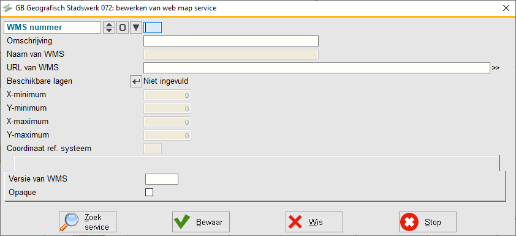Click the return-arrow icon for Beschikbare lagen
516x236 pixels.
click(135, 81)
